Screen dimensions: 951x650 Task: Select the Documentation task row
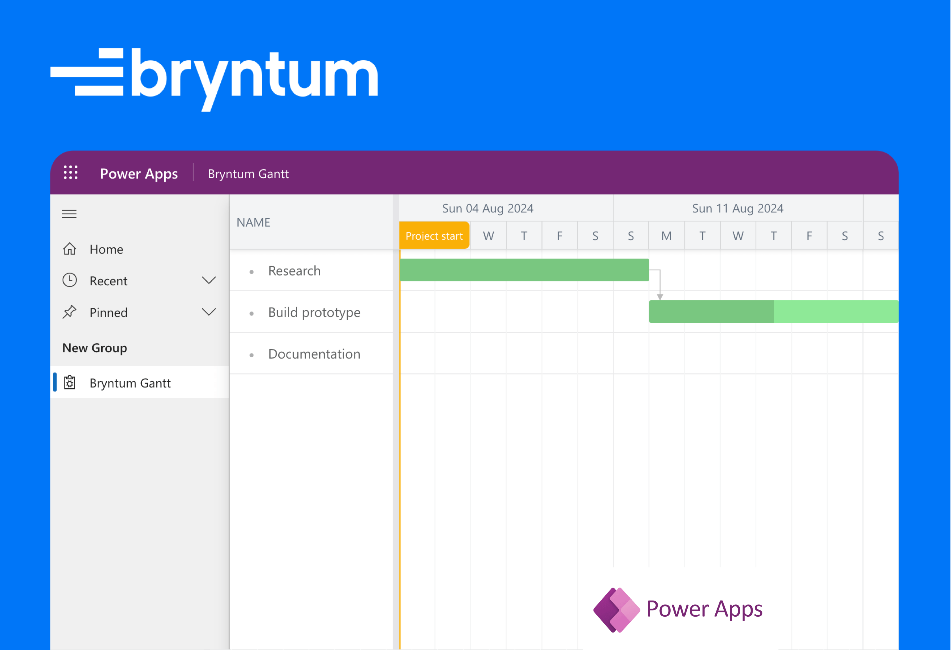click(x=311, y=354)
